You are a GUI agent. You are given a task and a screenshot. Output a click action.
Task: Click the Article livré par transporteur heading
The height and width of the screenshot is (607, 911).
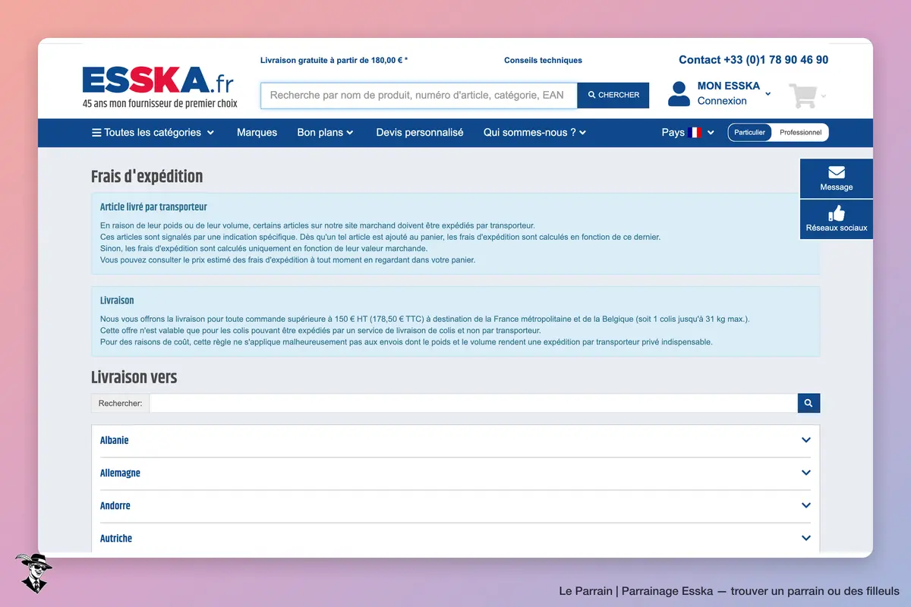153,206
